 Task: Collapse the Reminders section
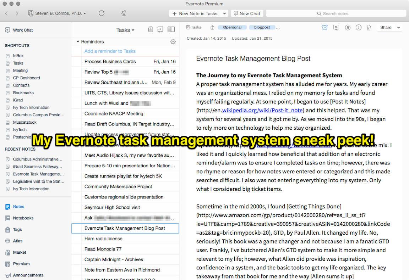coord(78,42)
